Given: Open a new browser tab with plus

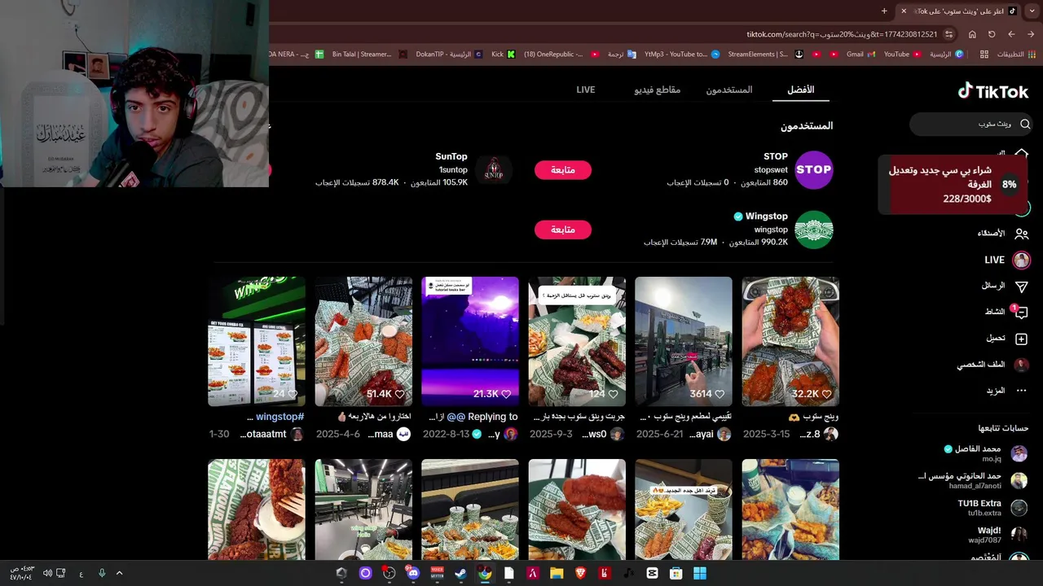Looking at the screenshot, I should (884, 11).
